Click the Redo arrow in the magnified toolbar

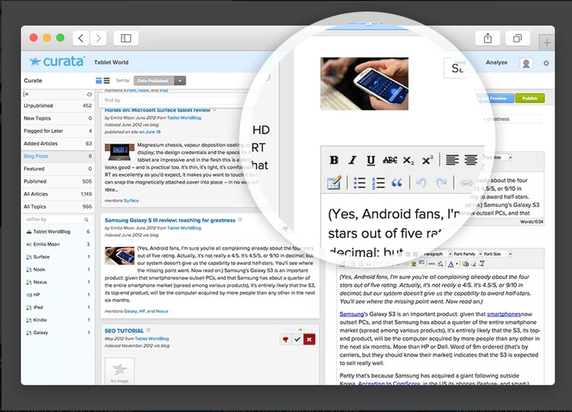(442, 183)
